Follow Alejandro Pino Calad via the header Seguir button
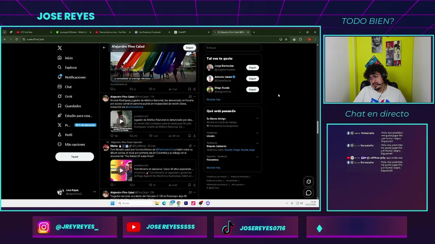This screenshot has width=435, height=244. [190, 47]
